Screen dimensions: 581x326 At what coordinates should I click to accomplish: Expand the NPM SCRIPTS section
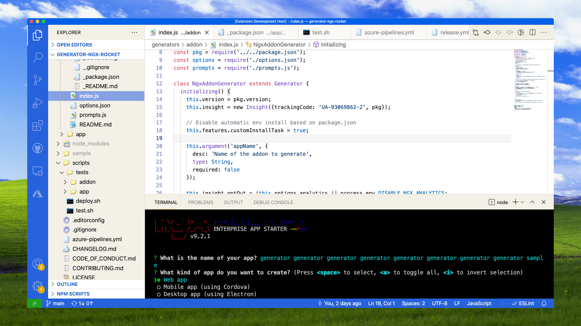point(74,294)
